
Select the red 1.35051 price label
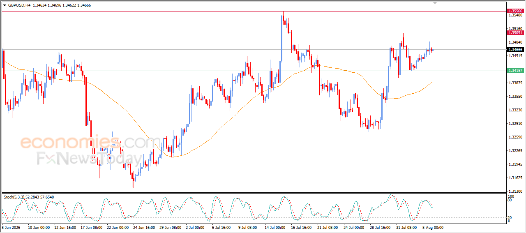[x=515, y=33]
